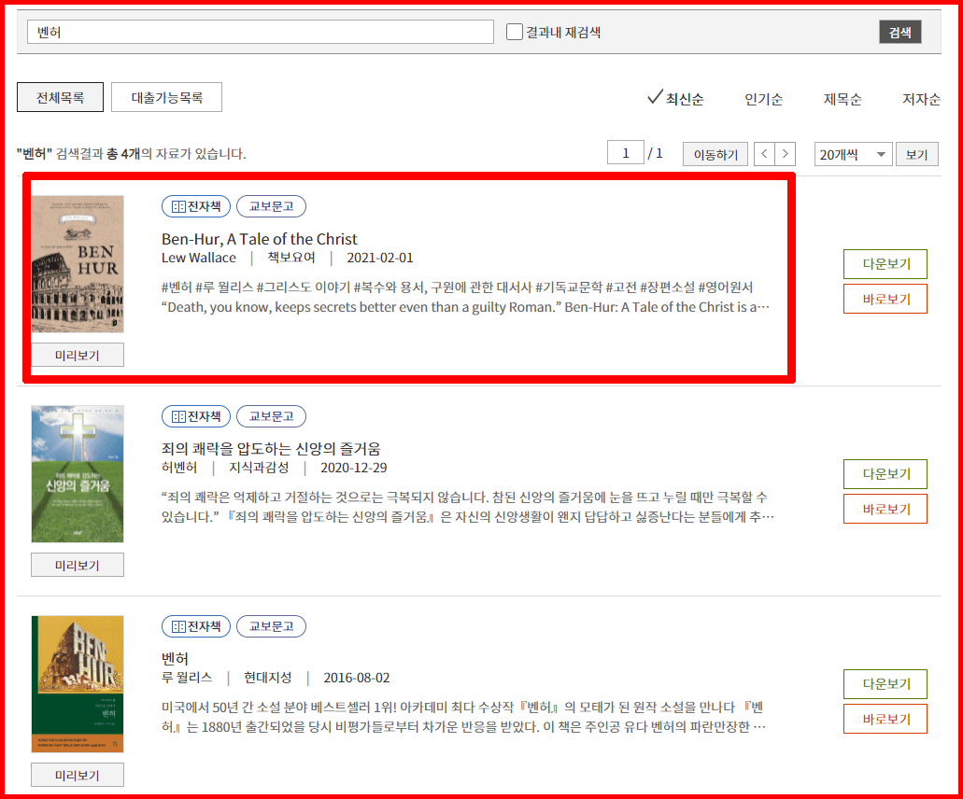
Task: Click publication date 2016-08-02
Action: tap(356, 678)
